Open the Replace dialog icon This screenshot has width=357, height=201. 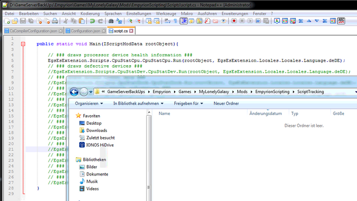point(119,21)
